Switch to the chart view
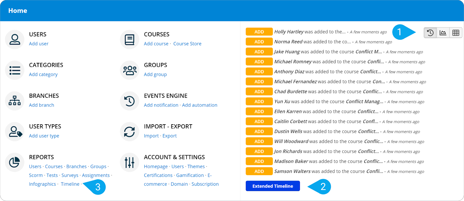Viewport: 464px width, 201px height. [x=443, y=33]
